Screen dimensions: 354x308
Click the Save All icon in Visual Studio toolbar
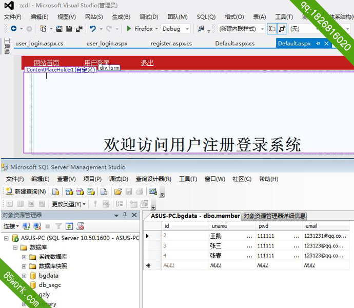79,29
